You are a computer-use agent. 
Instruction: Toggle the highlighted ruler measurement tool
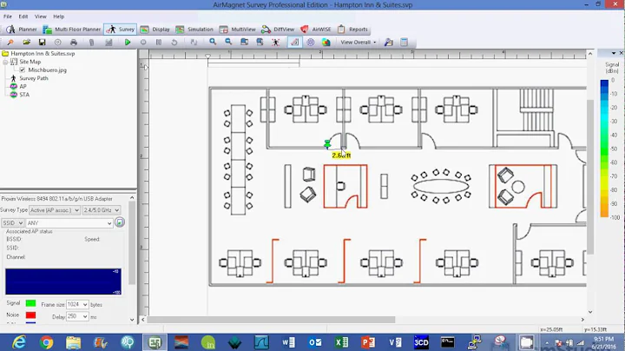point(294,42)
